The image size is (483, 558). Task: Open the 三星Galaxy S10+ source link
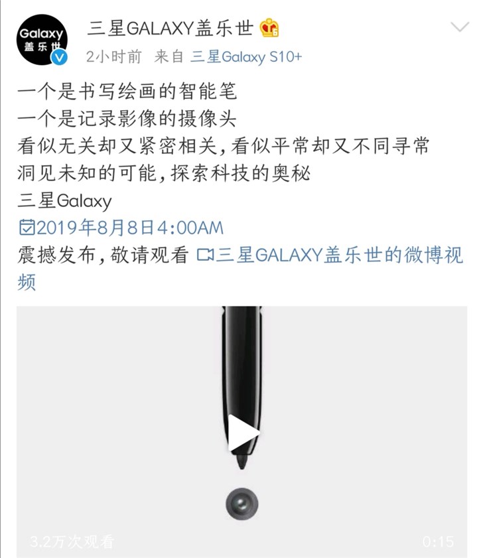[x=246, y=57]
